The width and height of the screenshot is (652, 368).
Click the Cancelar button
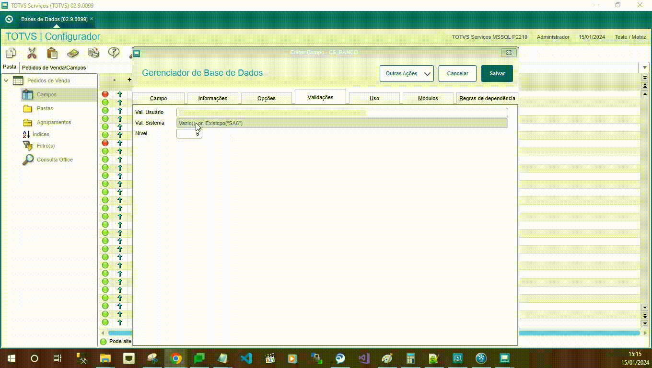coord(457,73)
